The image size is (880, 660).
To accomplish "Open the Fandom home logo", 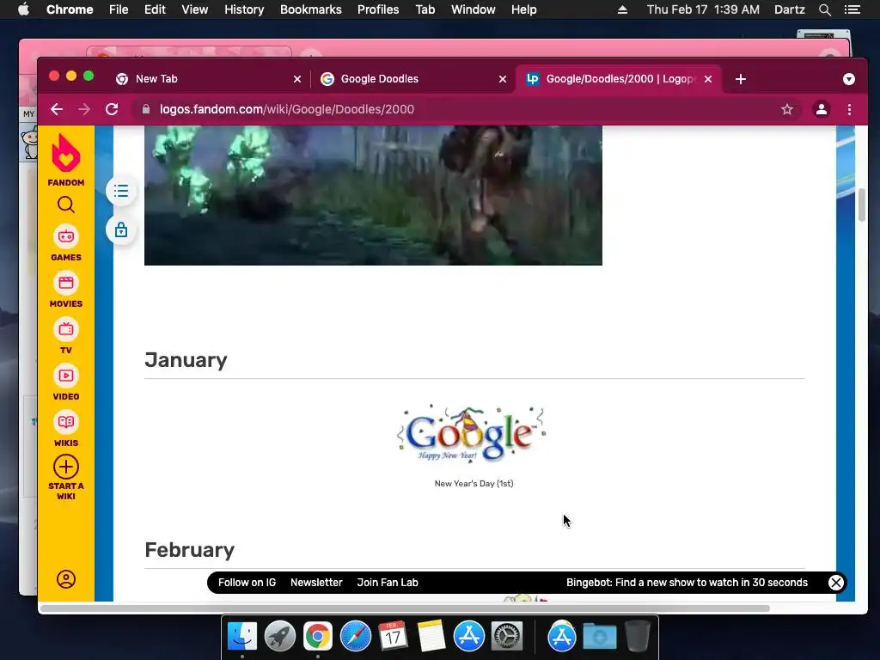I will click(65, 160).
